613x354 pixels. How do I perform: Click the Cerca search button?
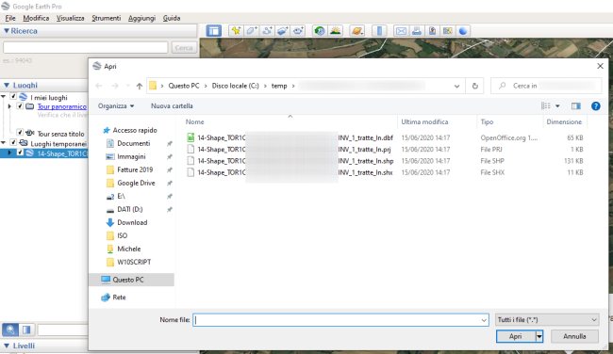tap(183, 48)
